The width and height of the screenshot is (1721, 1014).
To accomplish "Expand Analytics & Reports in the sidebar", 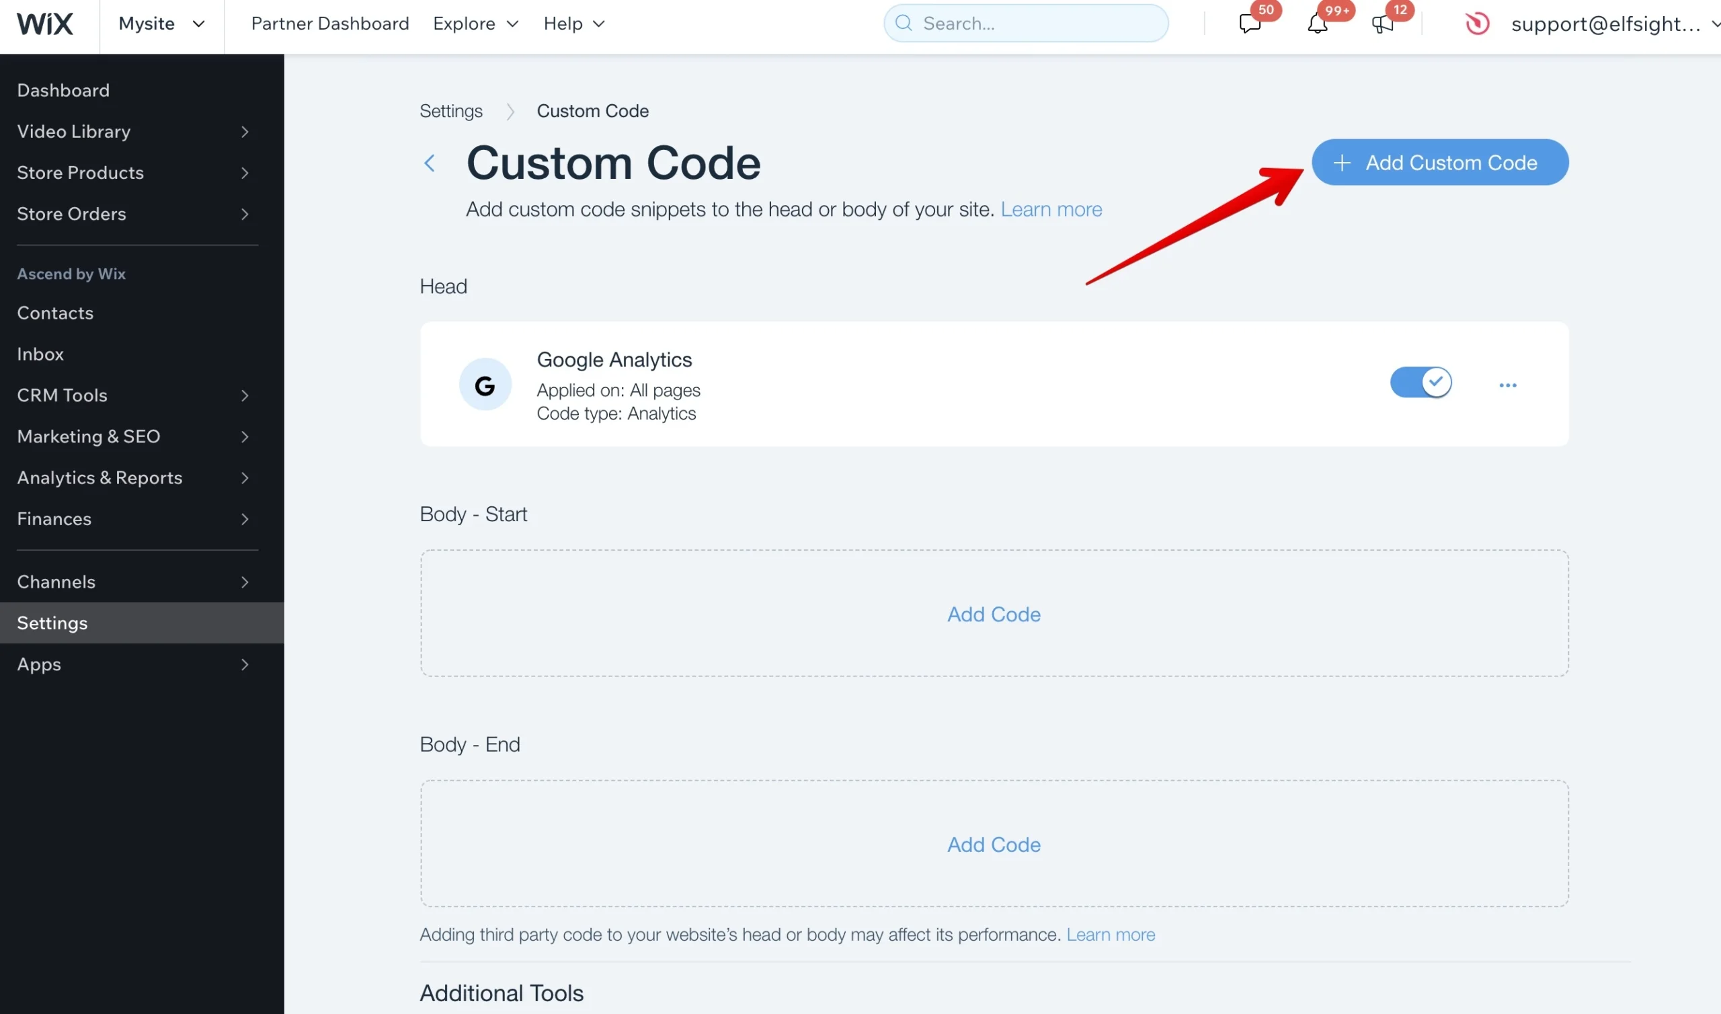I will pyautogui.click(x=141, y=477).
